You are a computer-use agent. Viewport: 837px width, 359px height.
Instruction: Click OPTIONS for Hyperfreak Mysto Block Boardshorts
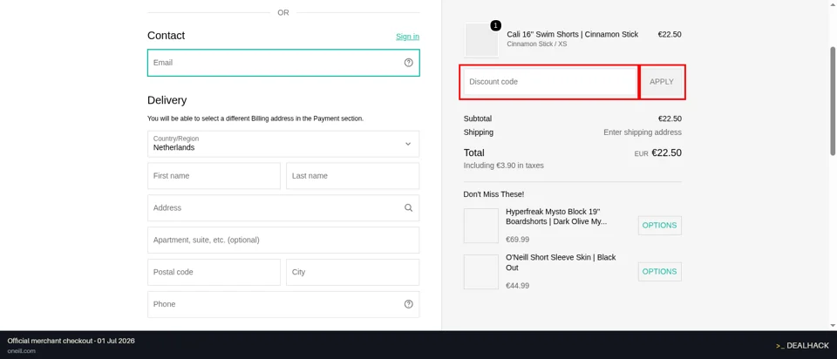pos(660,225)
